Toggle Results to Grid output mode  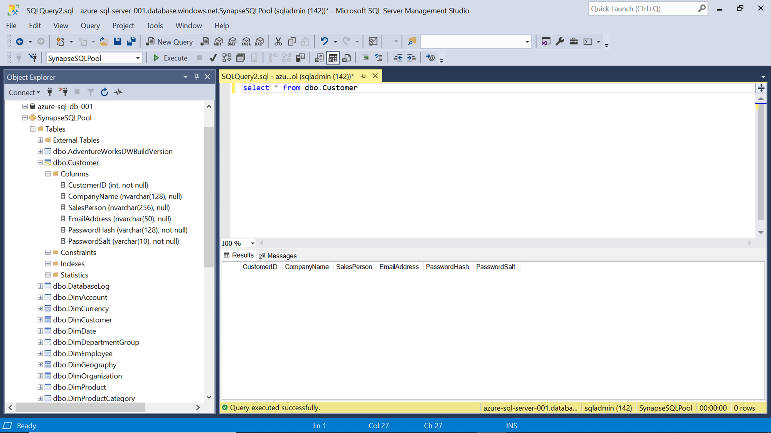(x=333, y=58)
